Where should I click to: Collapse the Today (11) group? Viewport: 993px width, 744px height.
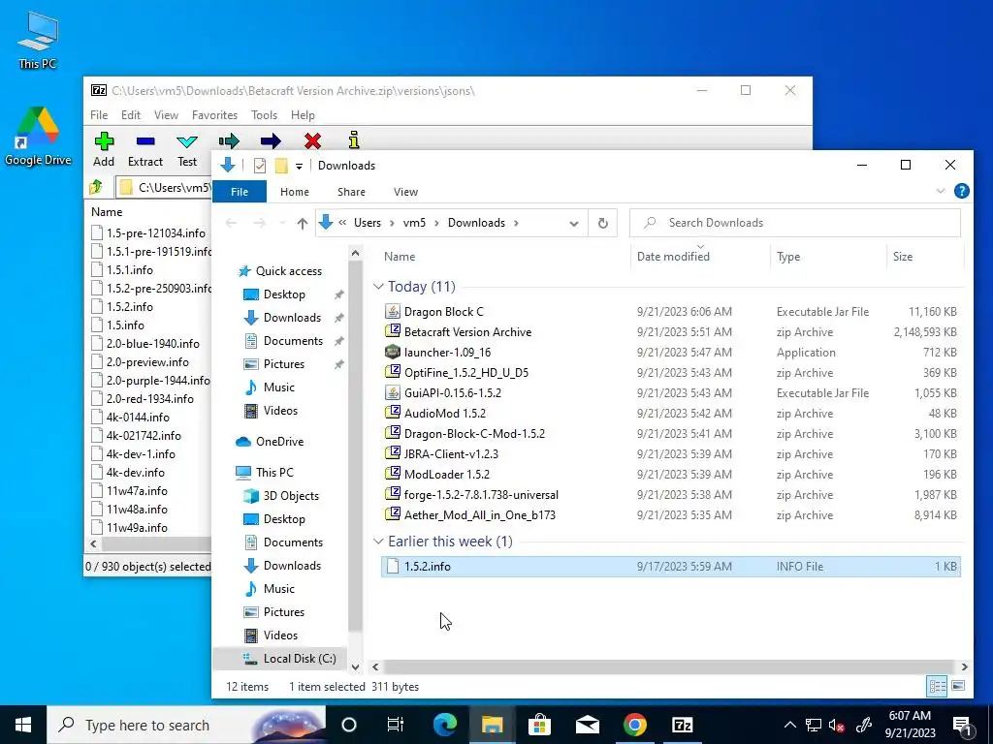point(379,287)
